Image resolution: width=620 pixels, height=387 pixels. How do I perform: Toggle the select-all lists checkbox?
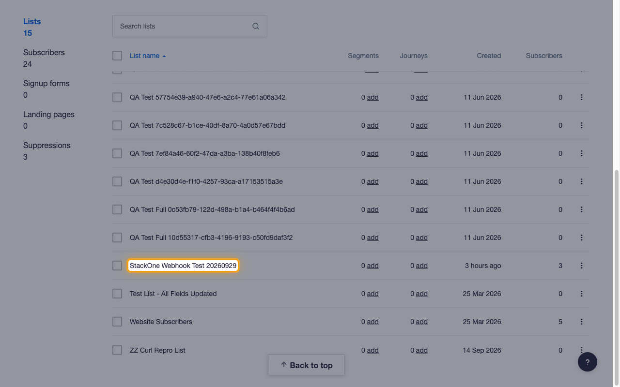pyautogui.click(x=117, y=56)
